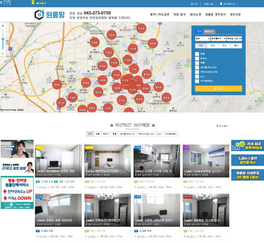
Task: Click the 원룸팡 house logo
Action: coord(50,15)
